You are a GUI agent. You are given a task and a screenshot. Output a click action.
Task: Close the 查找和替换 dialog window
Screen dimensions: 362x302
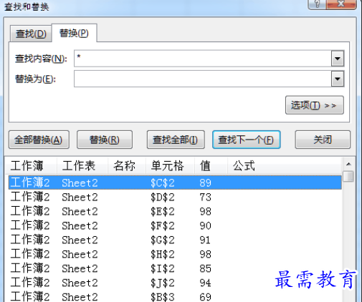341,4
